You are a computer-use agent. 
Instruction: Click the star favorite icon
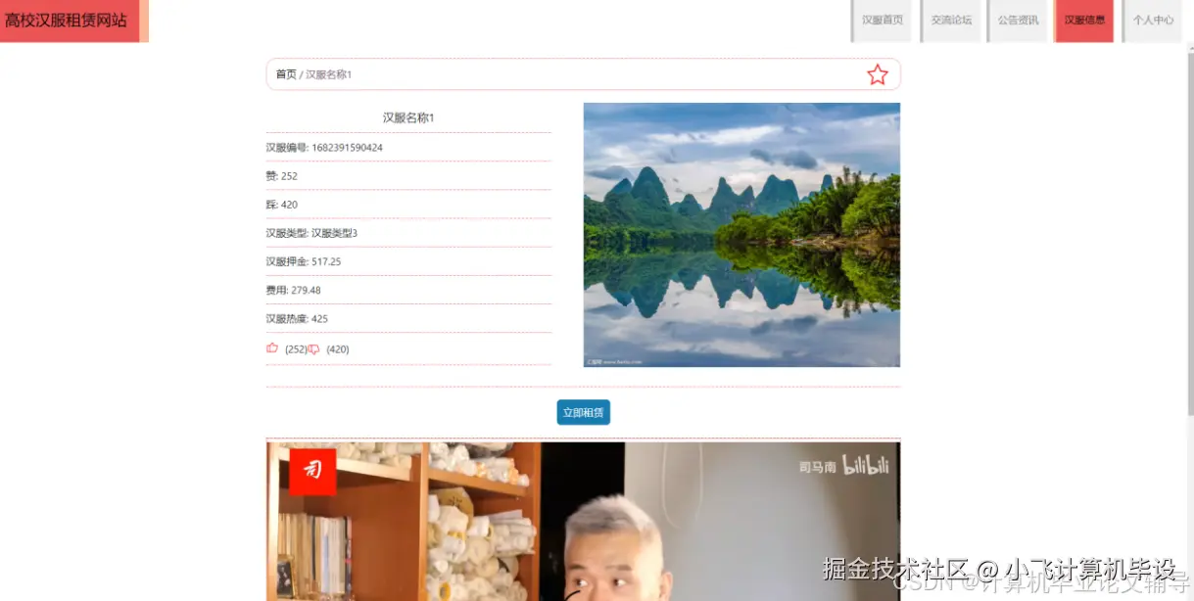pyautogui.click(x=877, y=74)
